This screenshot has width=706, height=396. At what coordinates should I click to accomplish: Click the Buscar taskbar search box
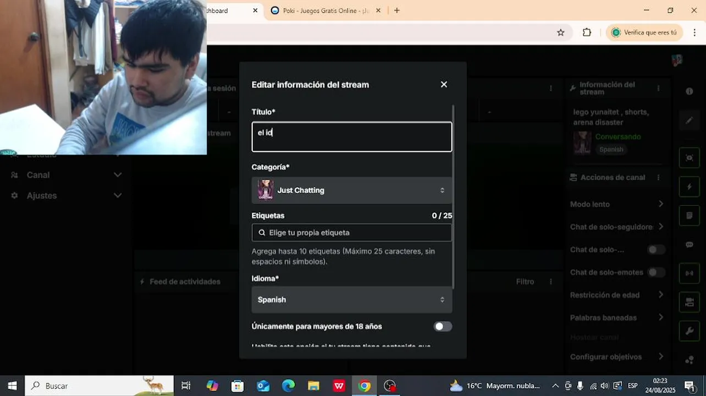99,386
